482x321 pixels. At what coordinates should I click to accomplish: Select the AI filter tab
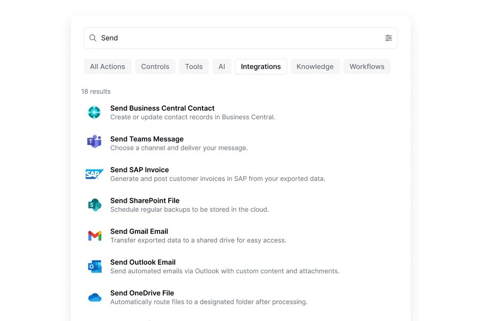pos(222,67)
